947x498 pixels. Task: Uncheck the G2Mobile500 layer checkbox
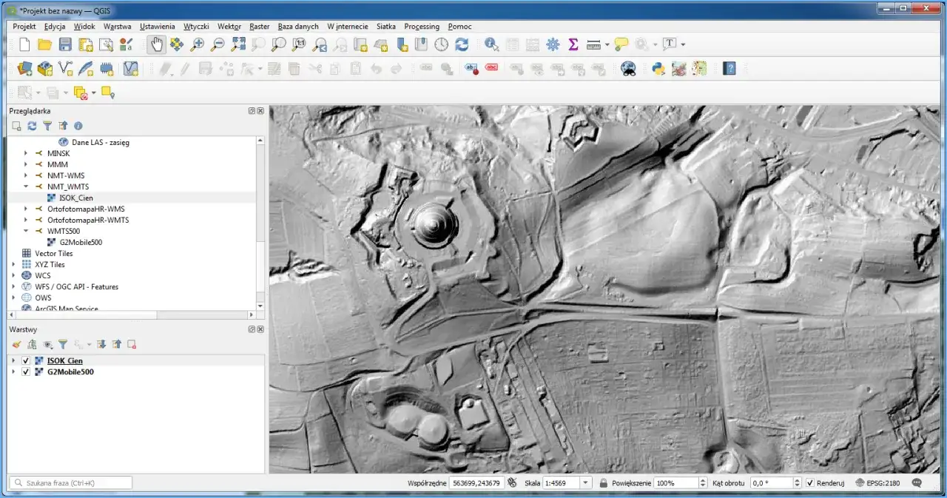(x=26, y=372)
